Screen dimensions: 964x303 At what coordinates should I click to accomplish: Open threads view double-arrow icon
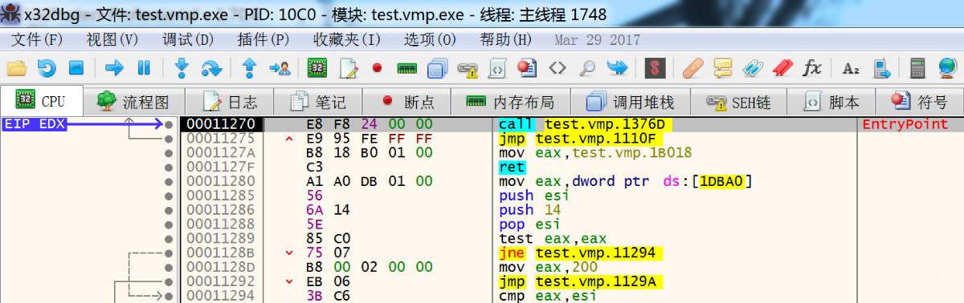tap(617, 68)
